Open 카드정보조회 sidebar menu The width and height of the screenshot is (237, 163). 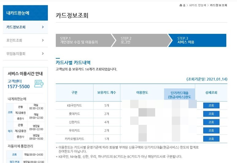click(25, 27)
